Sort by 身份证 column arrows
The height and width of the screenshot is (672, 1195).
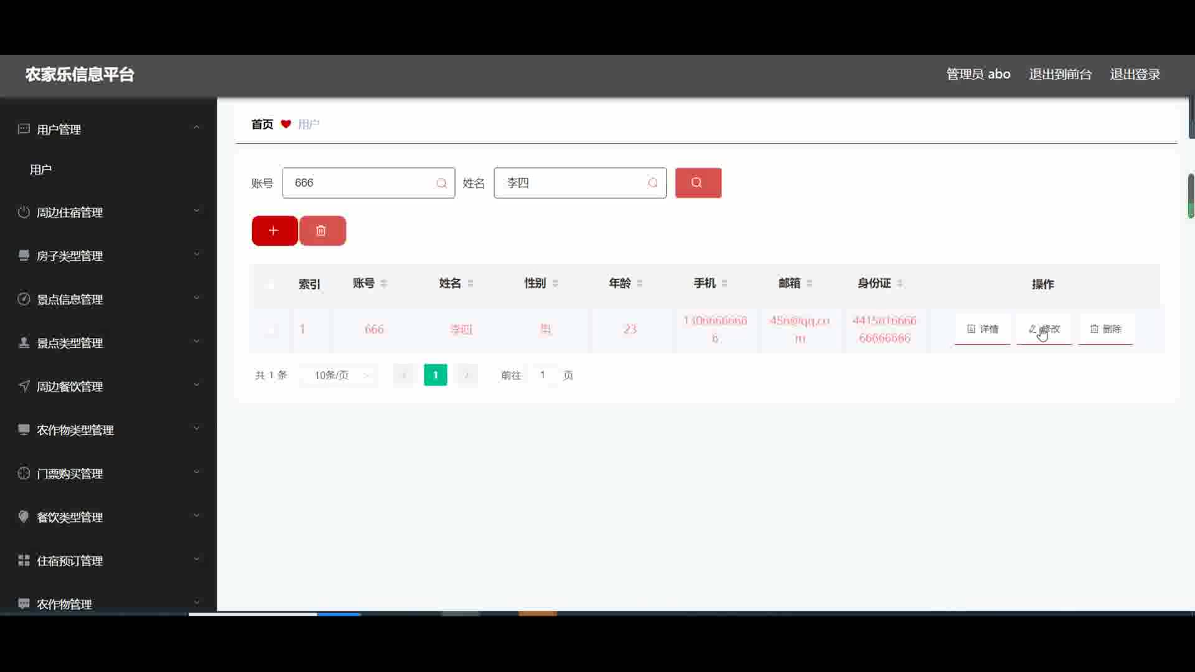(x=900, y=284)
